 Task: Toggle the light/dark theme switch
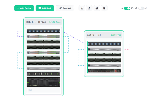point(141,8)
